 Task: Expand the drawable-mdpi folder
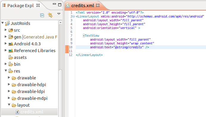click(9, 98)
